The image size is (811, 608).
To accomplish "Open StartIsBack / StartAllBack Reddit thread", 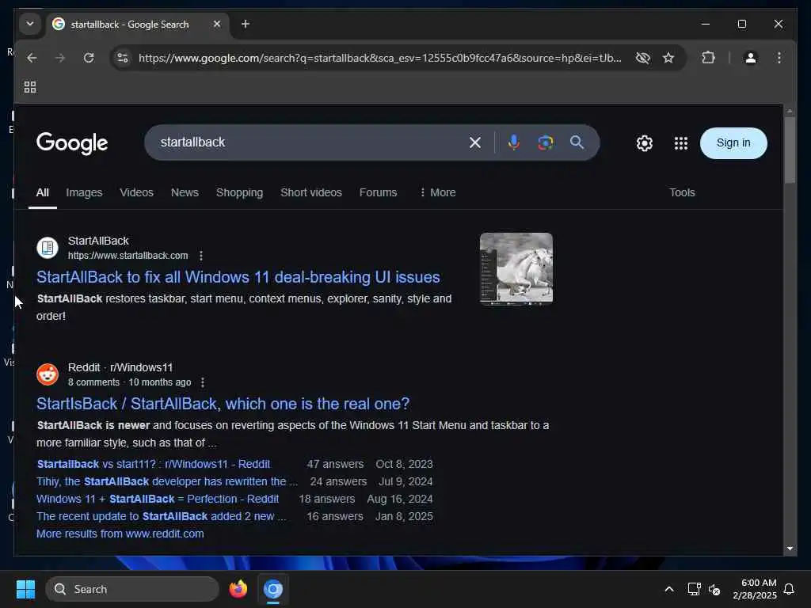I will click(x=223, y=404).
